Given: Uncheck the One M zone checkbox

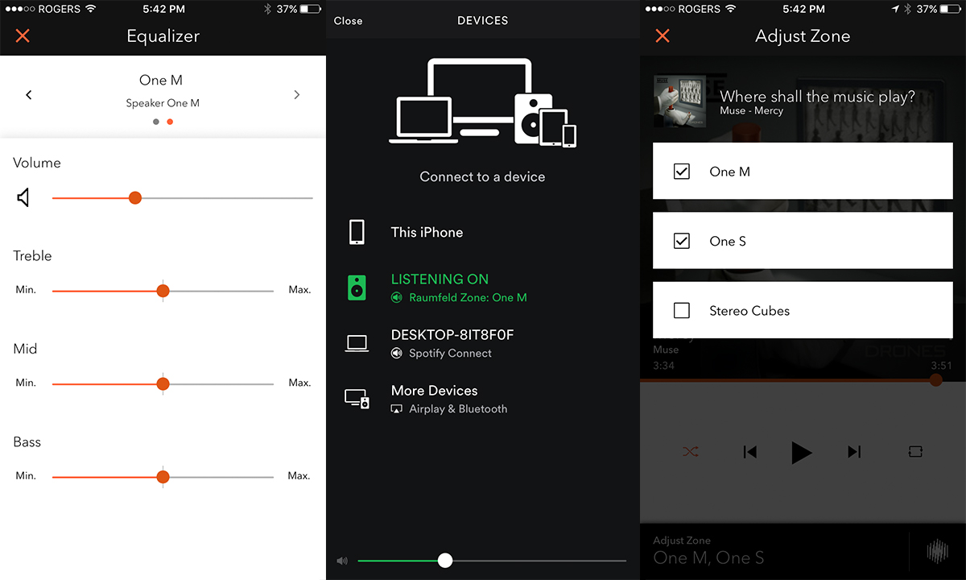Looking at the screenshot, I should [x=682, y=172].
